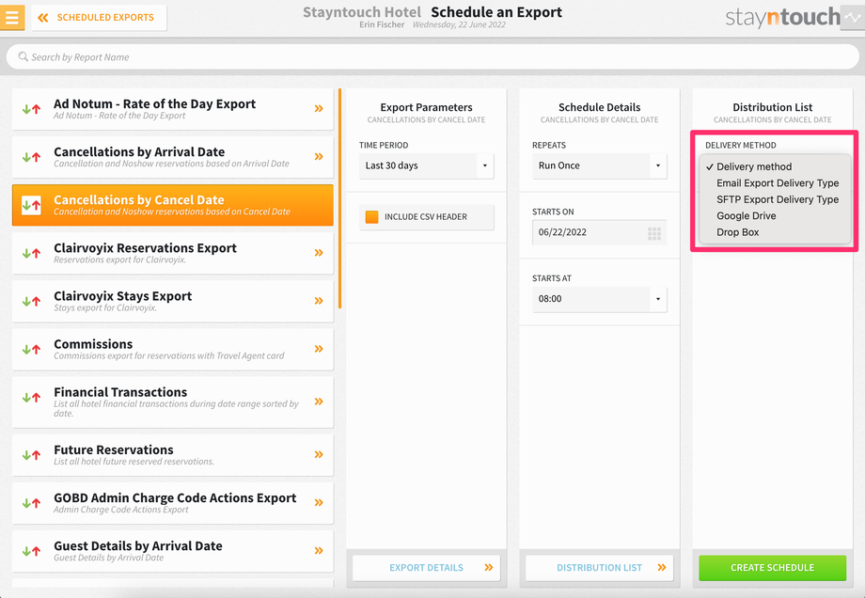865x598 pixels.
Task: Open the hamburger main menu
Action: click(x=11, y=17)
